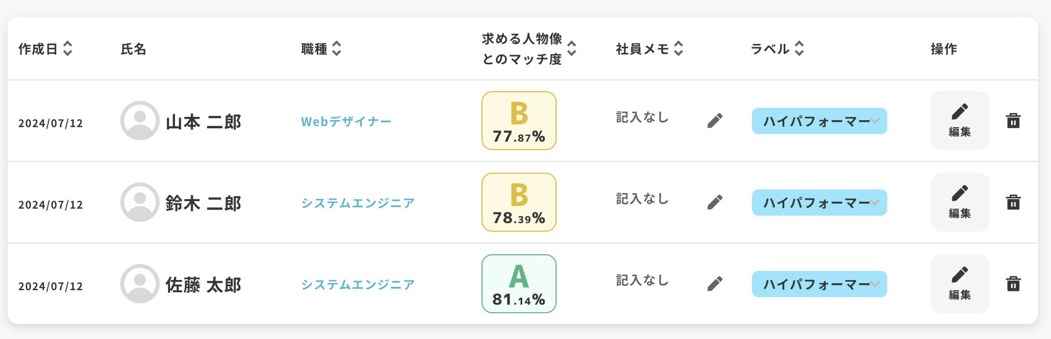
Task: Delete the 山本 二郎 row via trash icon
Action: point(1013,121)
